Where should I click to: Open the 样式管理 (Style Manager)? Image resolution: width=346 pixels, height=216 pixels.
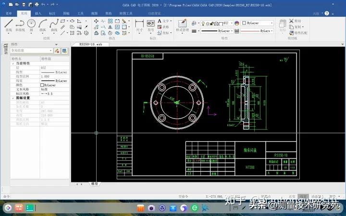coord(182,25)
